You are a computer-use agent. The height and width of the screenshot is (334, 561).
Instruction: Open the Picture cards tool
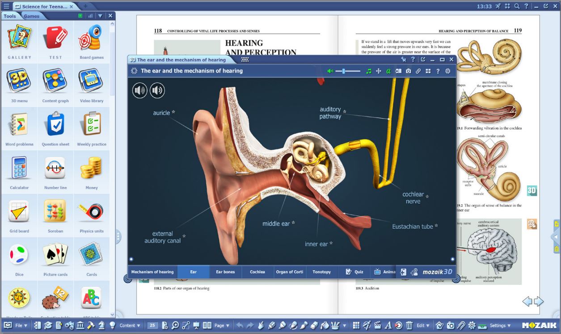55,259
